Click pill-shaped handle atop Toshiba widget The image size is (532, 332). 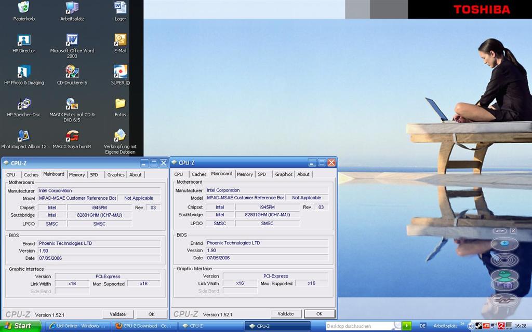pos(500,231)
